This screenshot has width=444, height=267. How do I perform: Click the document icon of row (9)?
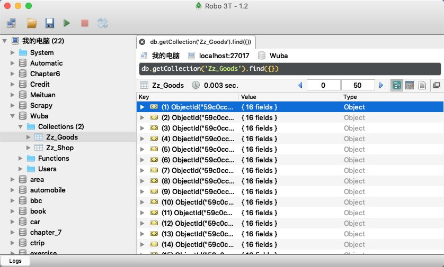coord(154,191)
